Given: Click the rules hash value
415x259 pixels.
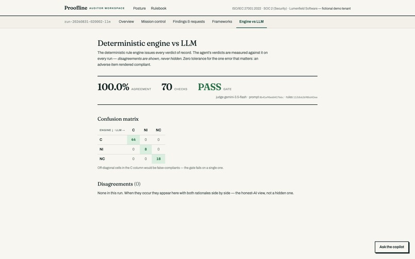Looking at the screenshot, I should click(305, 97).
